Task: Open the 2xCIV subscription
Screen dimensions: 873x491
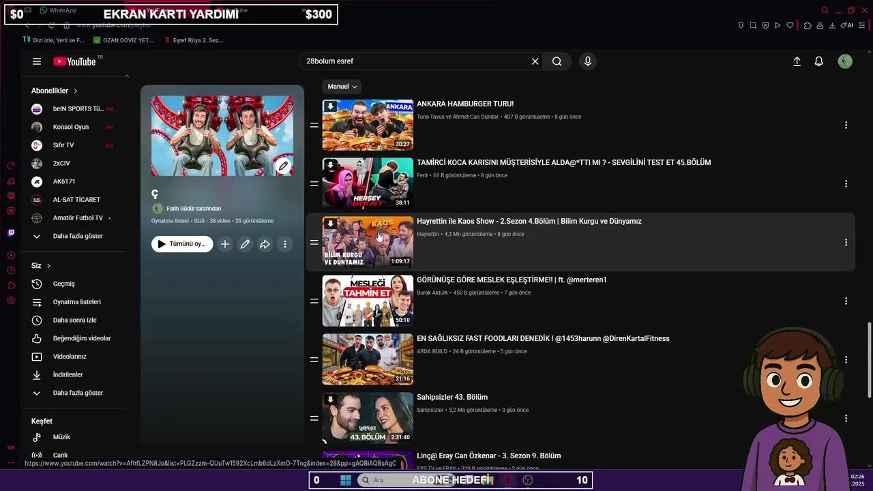Action: [73, 164]
